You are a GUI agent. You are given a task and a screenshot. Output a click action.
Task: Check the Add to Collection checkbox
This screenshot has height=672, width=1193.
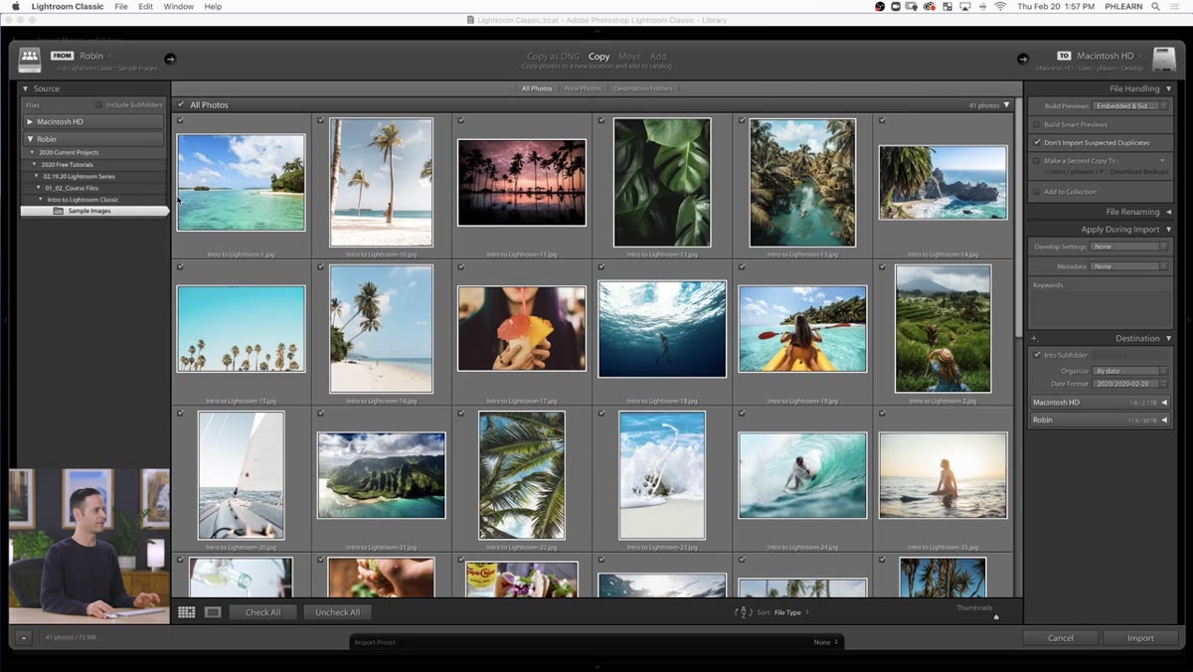tap(1036, 191)
